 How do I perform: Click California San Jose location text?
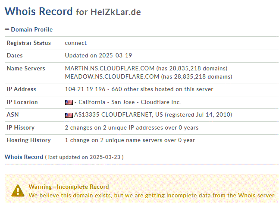coord(107,102)
